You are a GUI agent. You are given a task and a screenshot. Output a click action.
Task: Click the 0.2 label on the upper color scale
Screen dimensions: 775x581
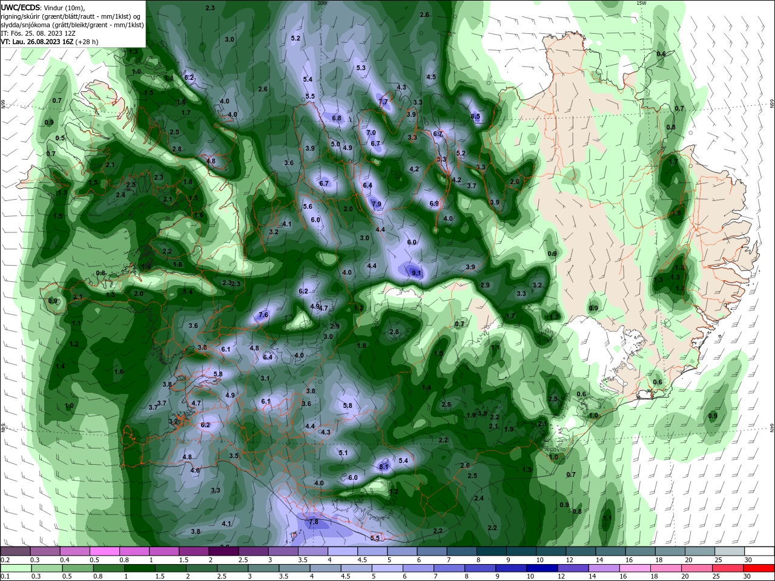click(5, 560)
